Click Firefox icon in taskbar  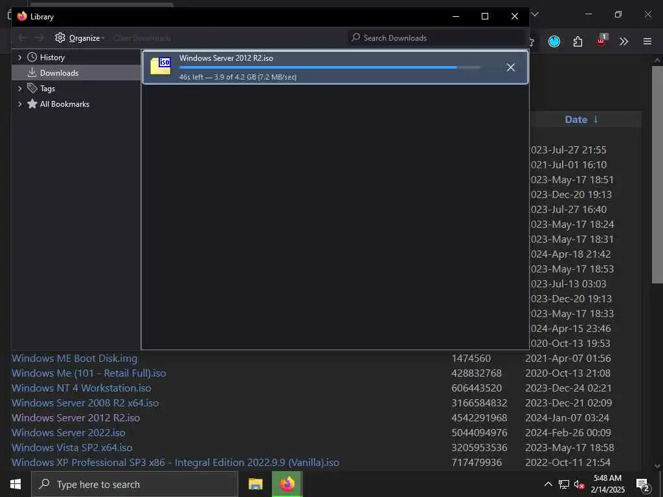(287, 484)
